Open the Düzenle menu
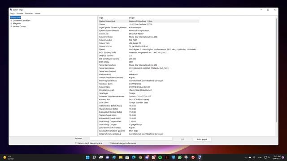The width and height of the screenshot is (287, 161). pyautogui.click(x=20, y=13)
